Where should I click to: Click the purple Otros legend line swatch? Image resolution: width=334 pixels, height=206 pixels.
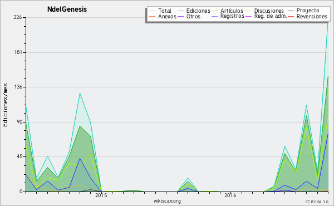[180, 17]
